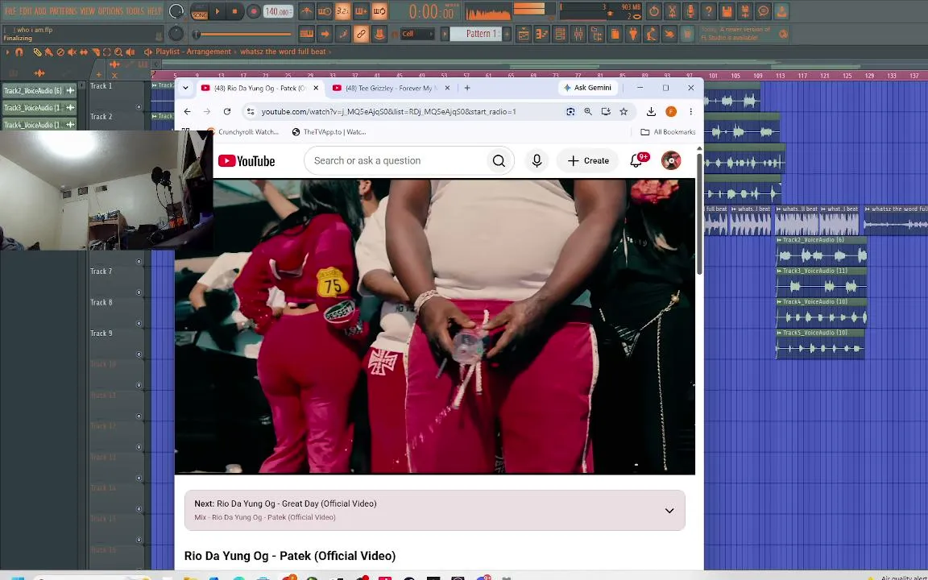The width and height of the screenshot is (928, 580).
Task: Click the master pitch knob
Action: [176, 34]
